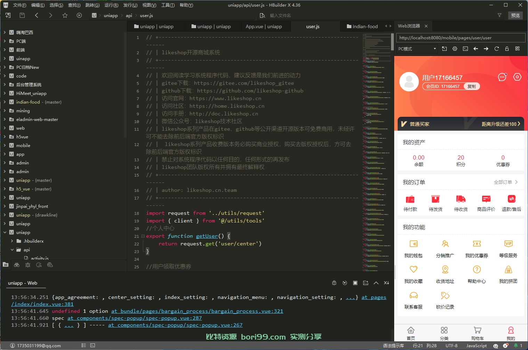Image resolution: width=528 pixels, height=350 pixels.
Task: Open the 待付款 orders icon
Action: 411,199
